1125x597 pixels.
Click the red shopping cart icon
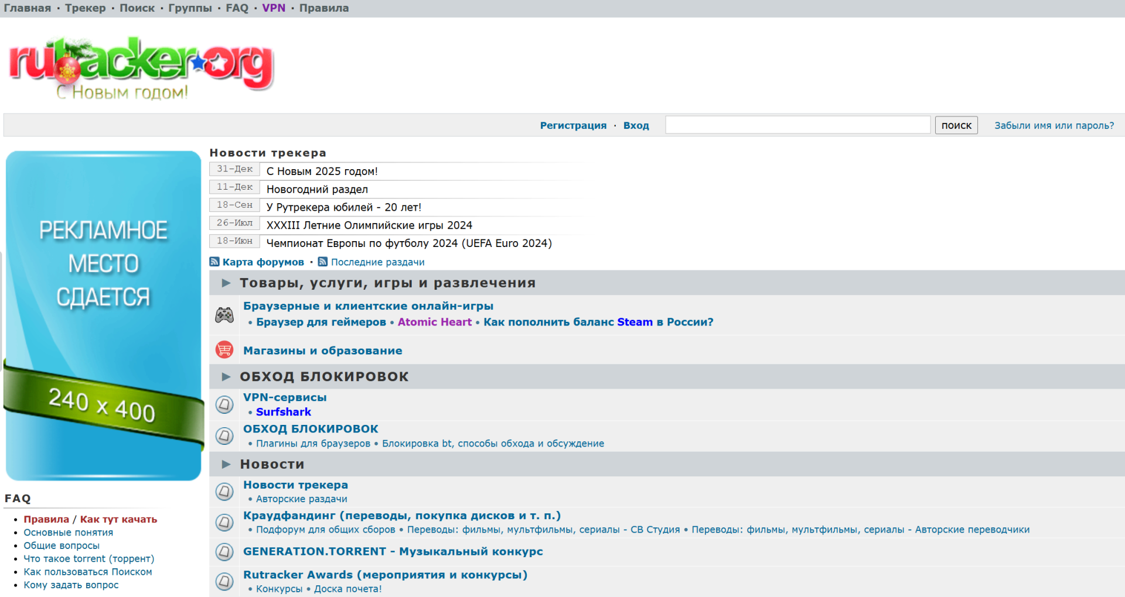tap(224, 350)
